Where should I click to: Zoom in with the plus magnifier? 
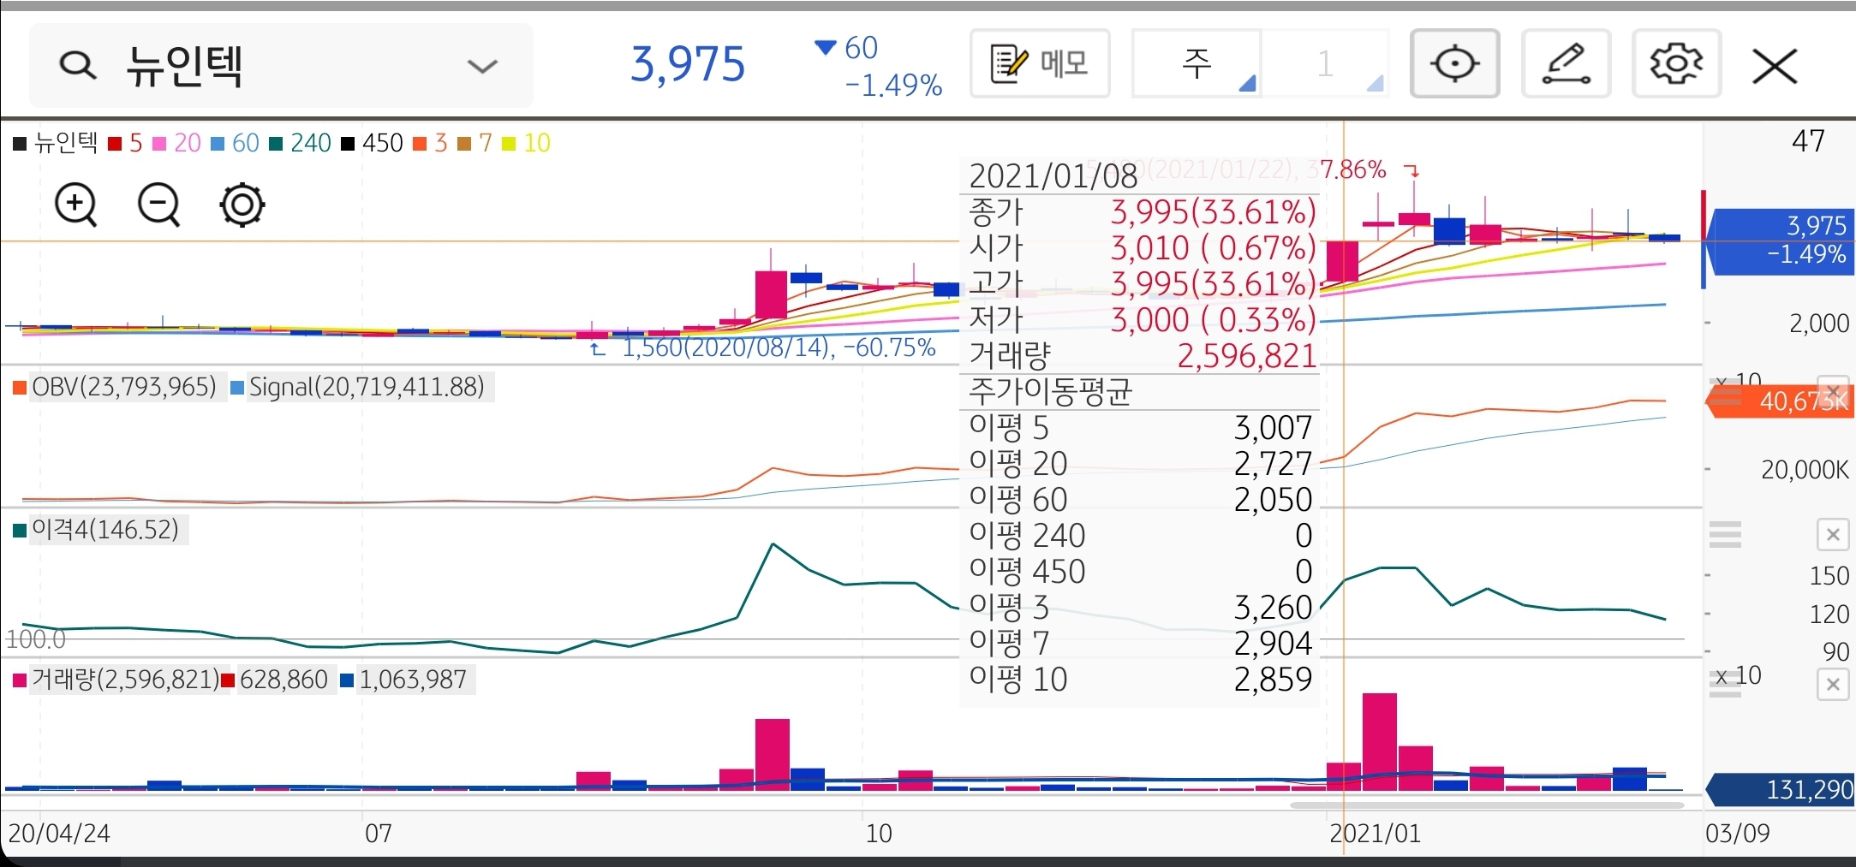(76, 205)
